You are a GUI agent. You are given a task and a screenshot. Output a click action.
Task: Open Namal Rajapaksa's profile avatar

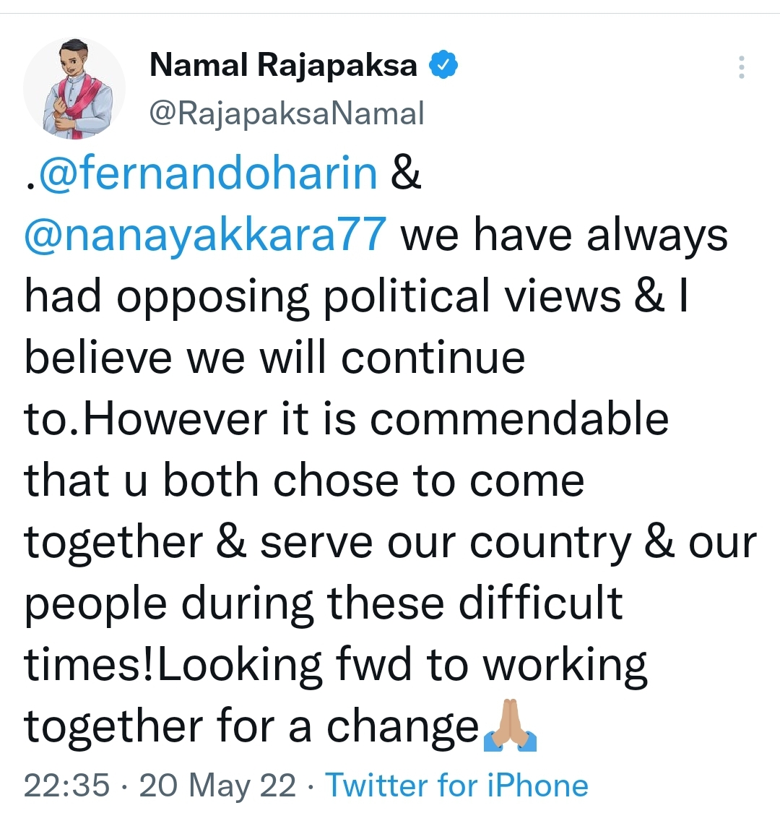74,88
